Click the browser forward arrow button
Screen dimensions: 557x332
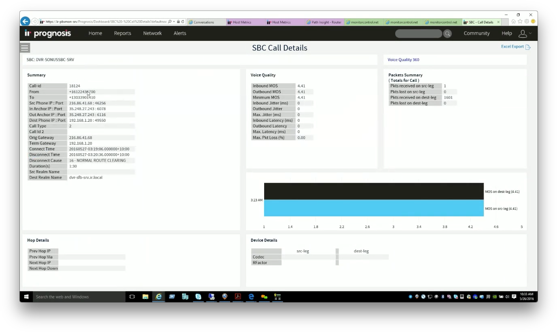click(x=35, y=21)
